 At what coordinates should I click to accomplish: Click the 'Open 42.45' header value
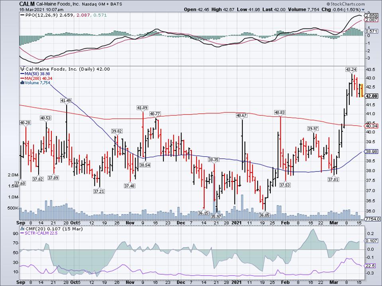point(197,10)
